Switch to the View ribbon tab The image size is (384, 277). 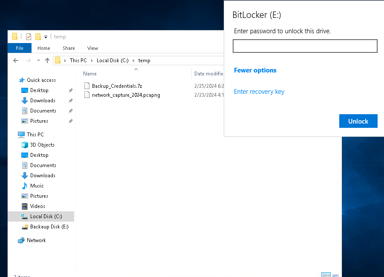(x=92, y=48)
